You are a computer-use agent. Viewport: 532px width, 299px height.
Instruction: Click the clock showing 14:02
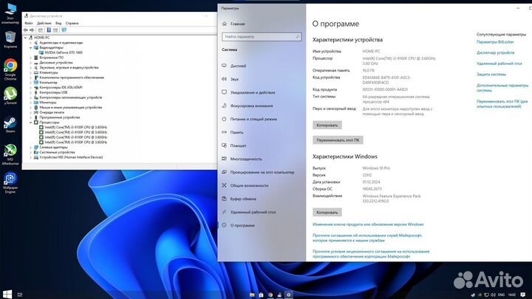512,295
